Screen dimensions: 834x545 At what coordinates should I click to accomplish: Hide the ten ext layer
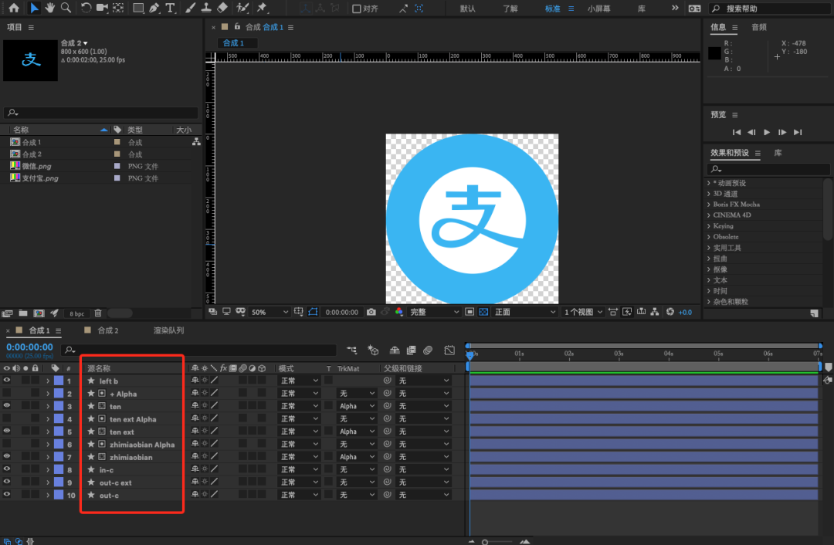pyautogui.click(x=7, y=432)
